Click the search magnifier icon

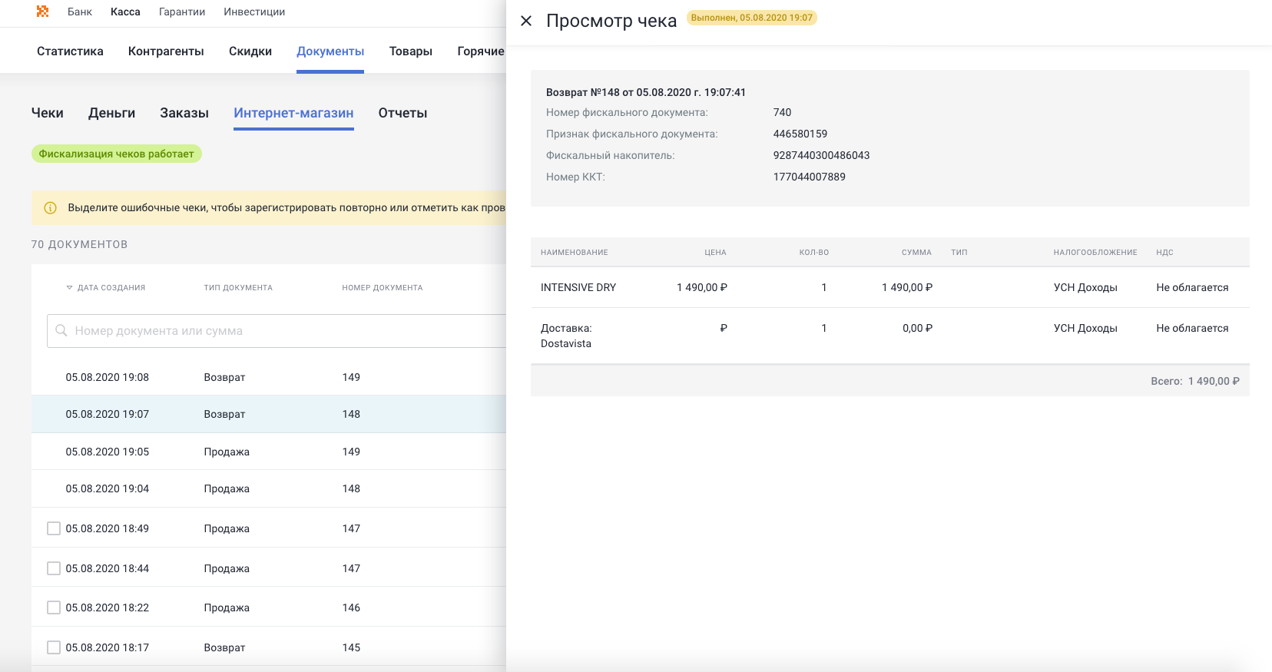click(61, 331)
